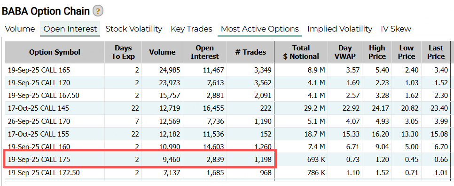Open the Open Interest tab
The width and height of the screenshot is (454, 186).
pyautogui.click(x=70, y=29)
